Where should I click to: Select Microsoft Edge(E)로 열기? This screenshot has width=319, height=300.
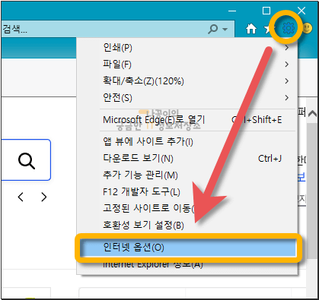[x=187, y=120]
